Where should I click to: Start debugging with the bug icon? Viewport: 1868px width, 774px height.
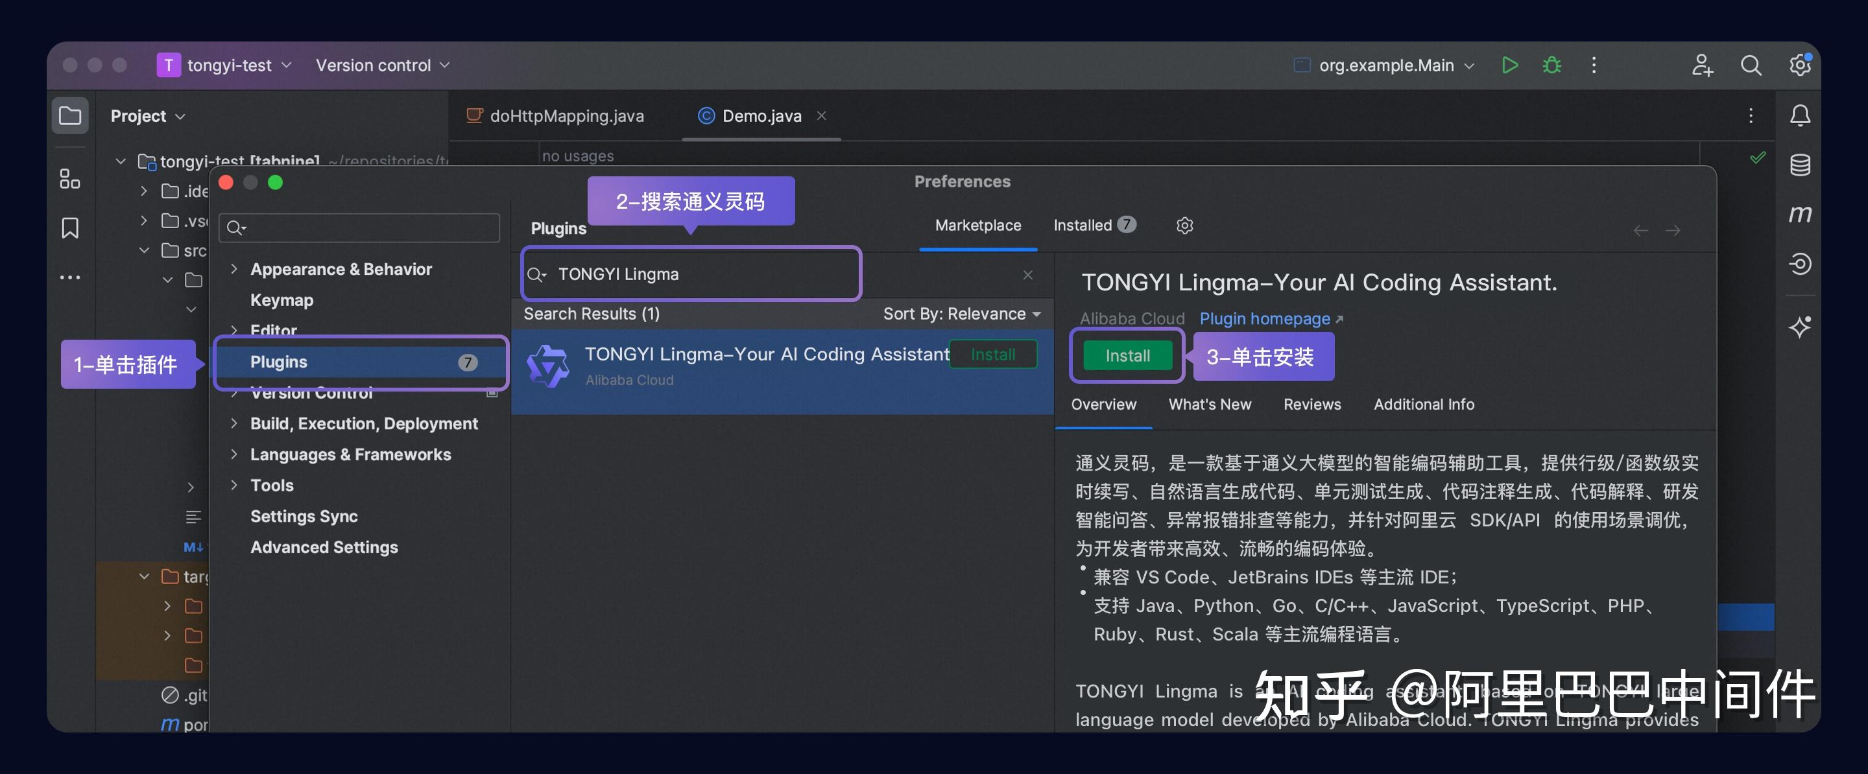(x=1551, y=65)
